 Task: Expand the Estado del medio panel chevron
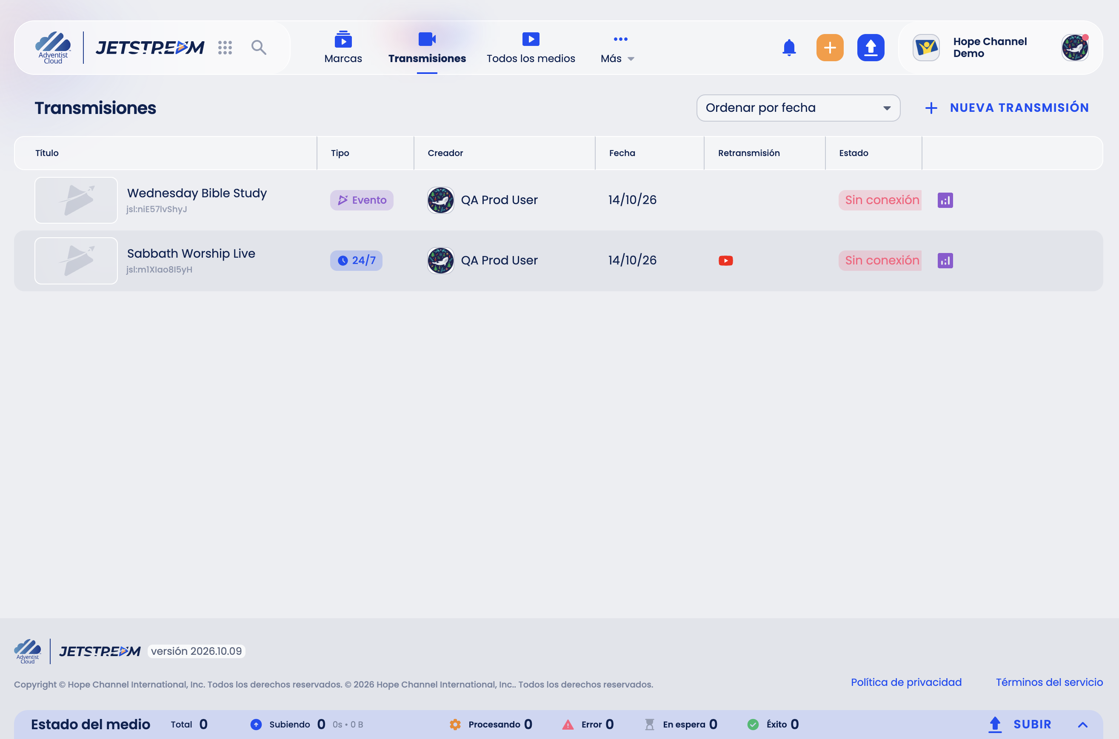pyautogui.click(x=1082, y=725)
